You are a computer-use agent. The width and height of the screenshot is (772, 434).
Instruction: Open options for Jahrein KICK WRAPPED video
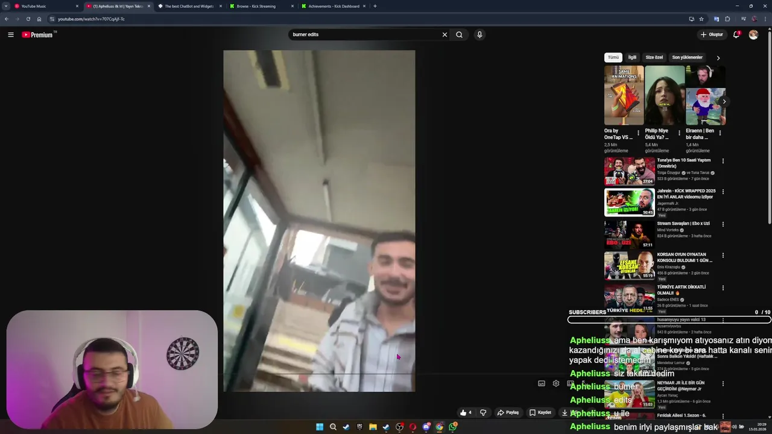tap(723, 192)
